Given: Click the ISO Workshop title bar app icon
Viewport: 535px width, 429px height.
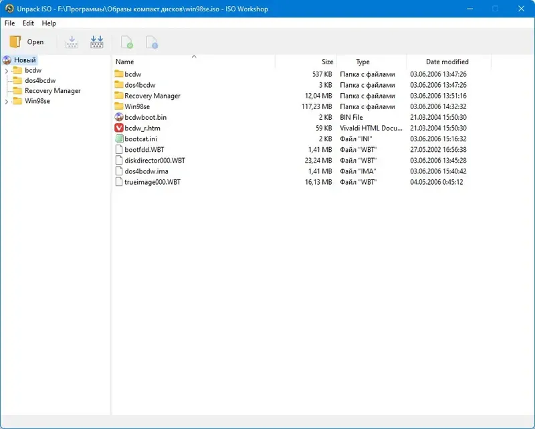Looking at the screenshot, I should pyautogui.click(x=9, y=9).
